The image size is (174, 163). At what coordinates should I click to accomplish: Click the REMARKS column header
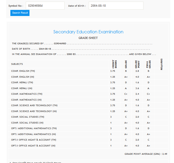tap(161, 64)
